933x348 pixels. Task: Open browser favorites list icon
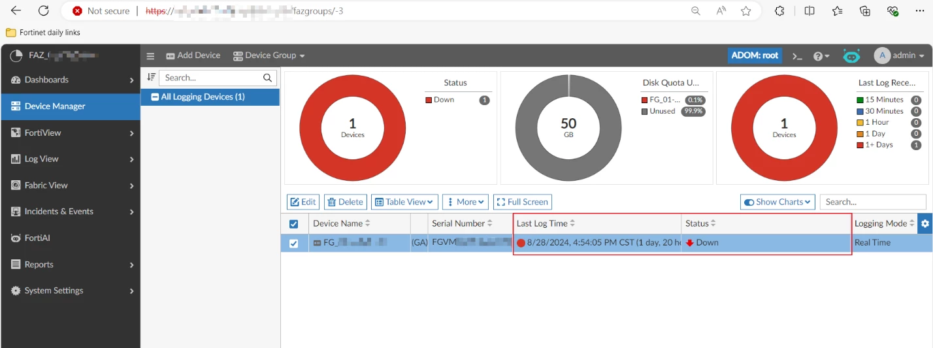click(x=838, y=11)
